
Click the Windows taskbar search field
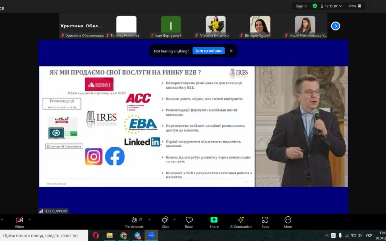[44, 235]
